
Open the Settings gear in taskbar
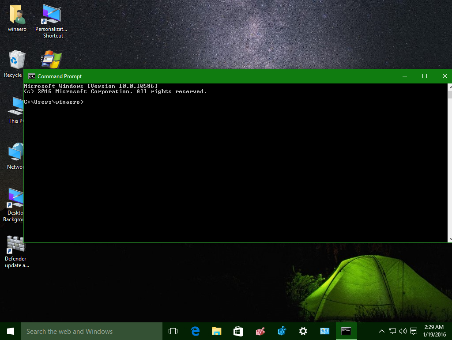click(x=303, y=331)
